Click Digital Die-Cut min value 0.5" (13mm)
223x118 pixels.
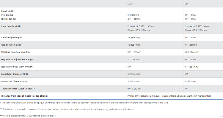point(190,19)
